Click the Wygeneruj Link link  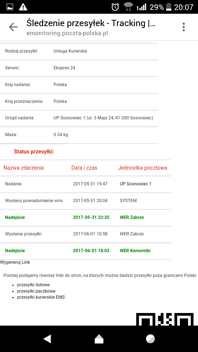15,262
